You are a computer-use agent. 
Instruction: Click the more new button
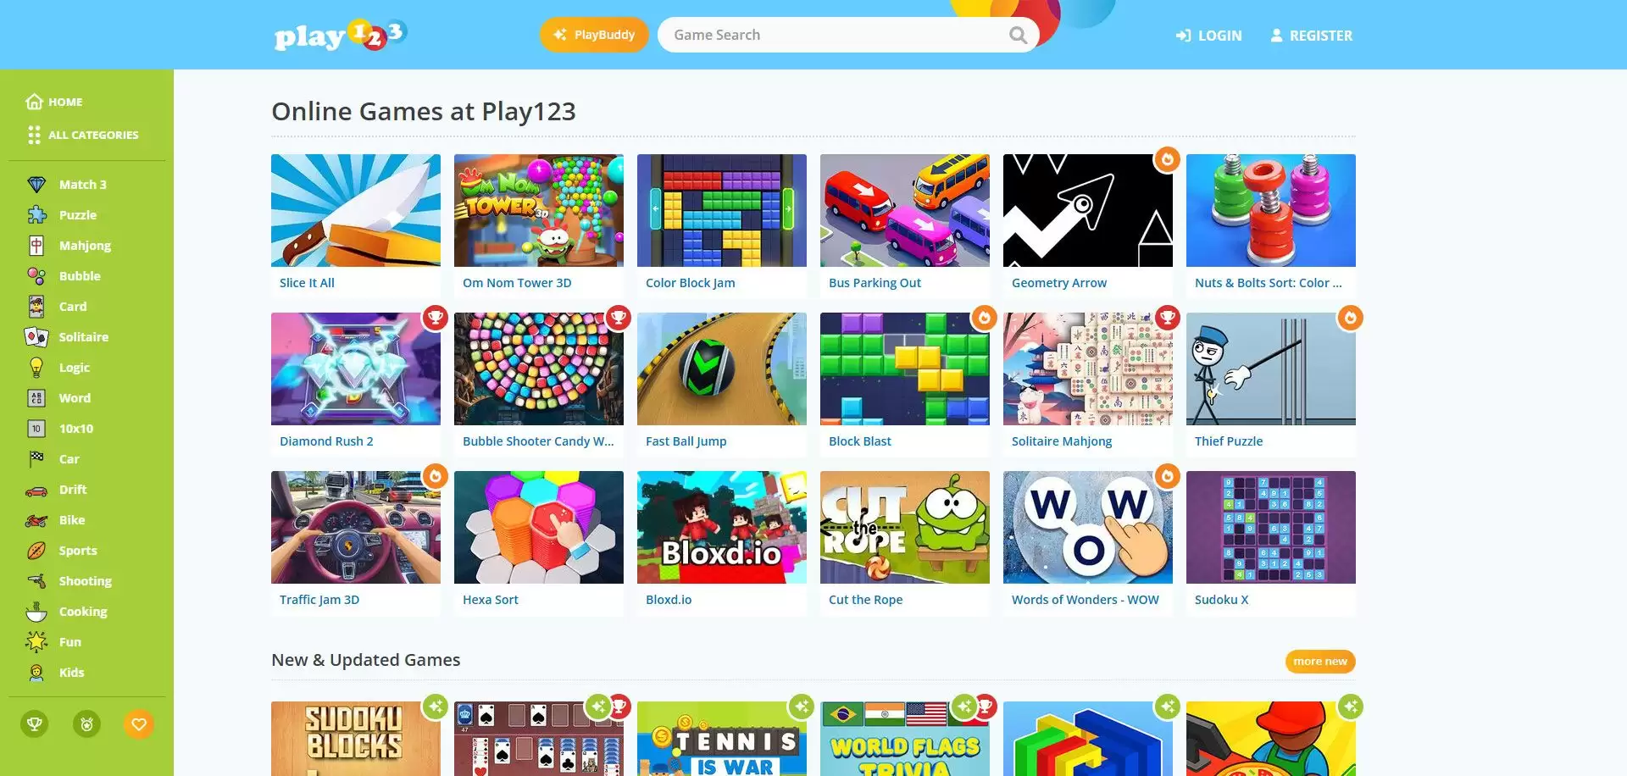1319,662
